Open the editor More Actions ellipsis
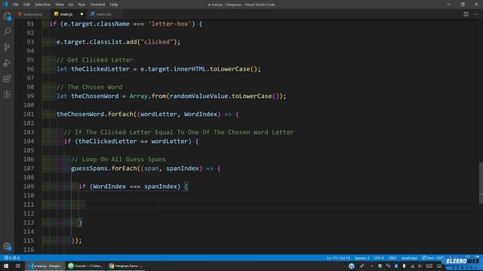The width and height of the screenshot is (483, 271). point(475,14)
